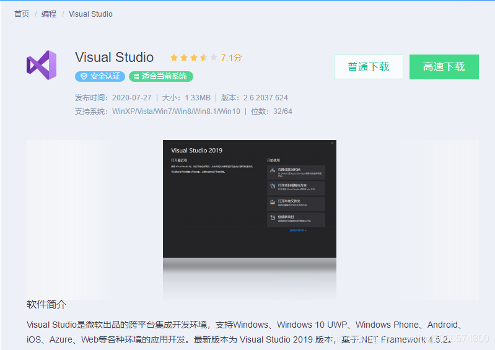The image size is (495, 350).
Task: Click the Visual Studio breadcrumb item
Action: tap(90, 14)
